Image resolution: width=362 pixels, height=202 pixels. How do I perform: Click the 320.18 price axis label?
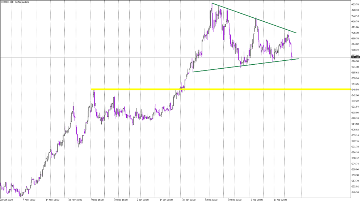click(355, 118)
